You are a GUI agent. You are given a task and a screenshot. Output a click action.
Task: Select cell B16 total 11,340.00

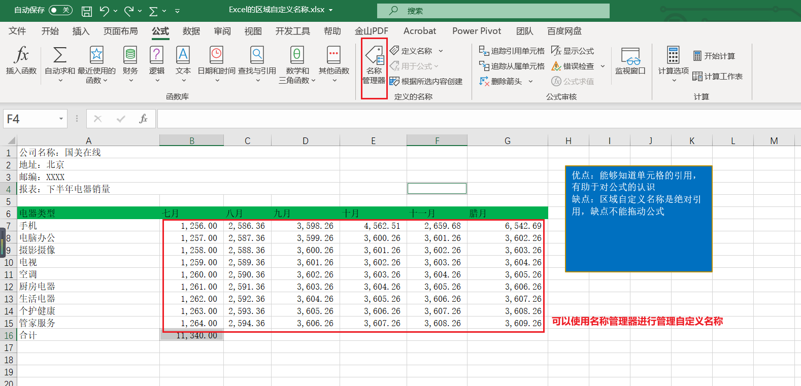pos(192,335)
